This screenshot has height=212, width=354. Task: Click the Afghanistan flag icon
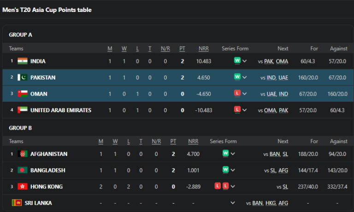click(23, 154)
